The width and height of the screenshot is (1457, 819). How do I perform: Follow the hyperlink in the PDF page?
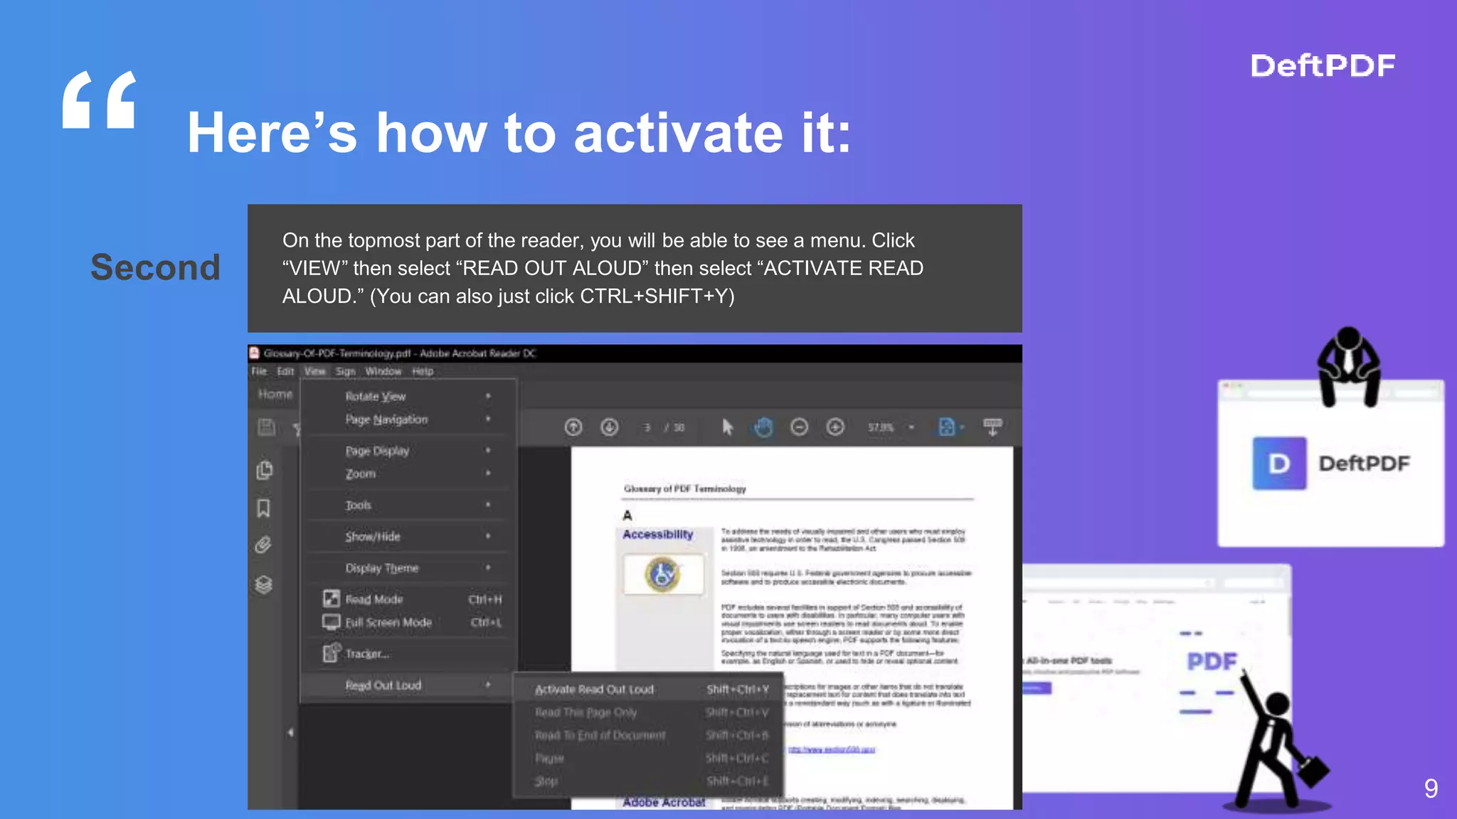click(x=831, y=749)
